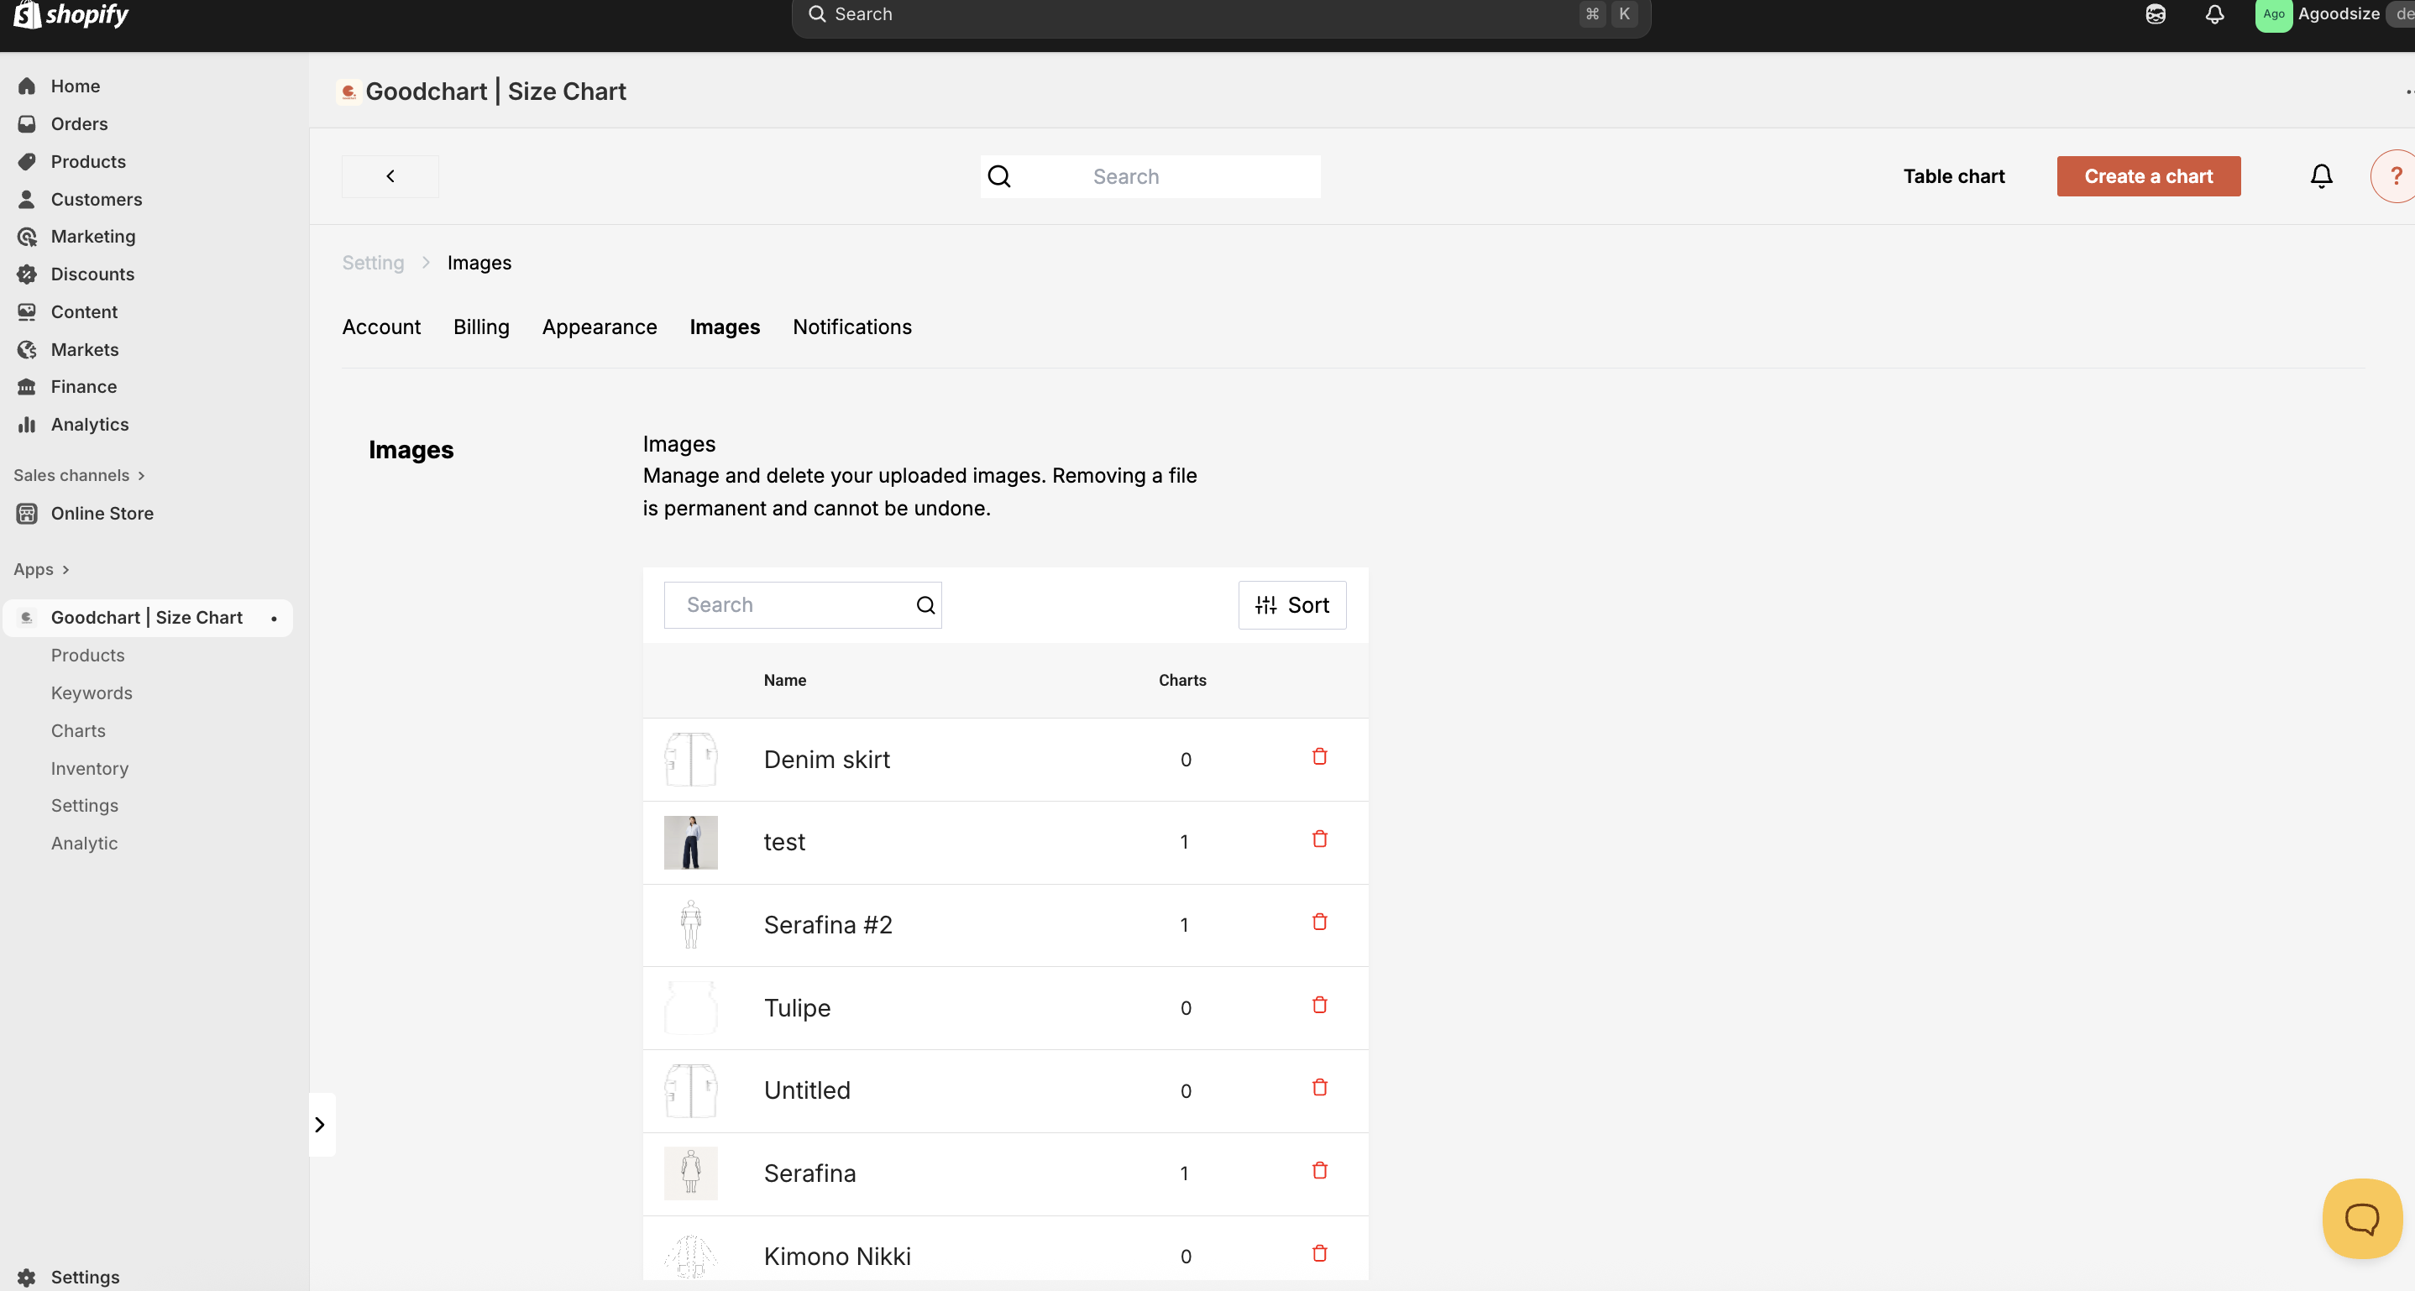Click the back arrow button
2415x1291 pixels.
(x=390, y=176)
